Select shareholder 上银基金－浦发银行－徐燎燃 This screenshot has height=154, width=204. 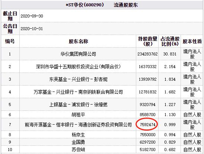coord(78,105)
